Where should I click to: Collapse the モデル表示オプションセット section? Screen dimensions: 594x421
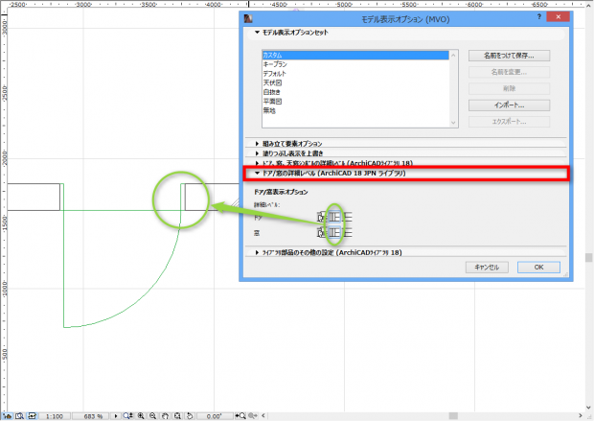[x=257, y=33]
